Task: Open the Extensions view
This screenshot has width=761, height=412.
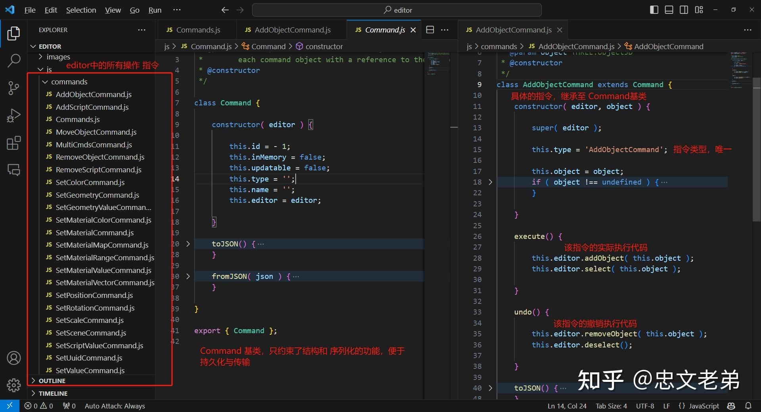Action: pyautogui.click(x=14, y=143)
